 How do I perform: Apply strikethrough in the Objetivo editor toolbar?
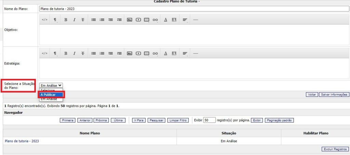(83, 20)
